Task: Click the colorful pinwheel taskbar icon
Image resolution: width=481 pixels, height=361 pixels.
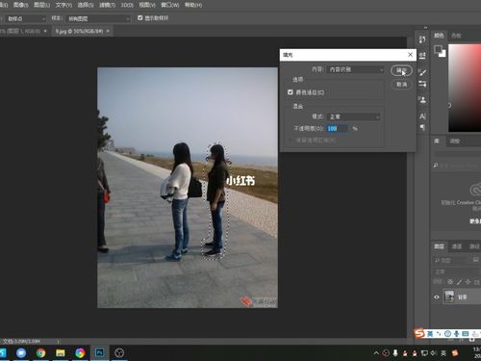Action: (80, 353)
